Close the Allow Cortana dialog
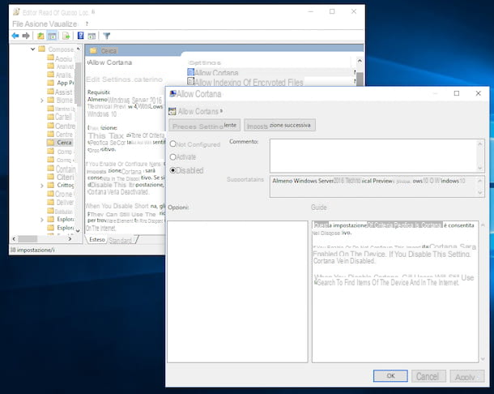Viewport: 494px width, 394px height. [x=478, y=93]
